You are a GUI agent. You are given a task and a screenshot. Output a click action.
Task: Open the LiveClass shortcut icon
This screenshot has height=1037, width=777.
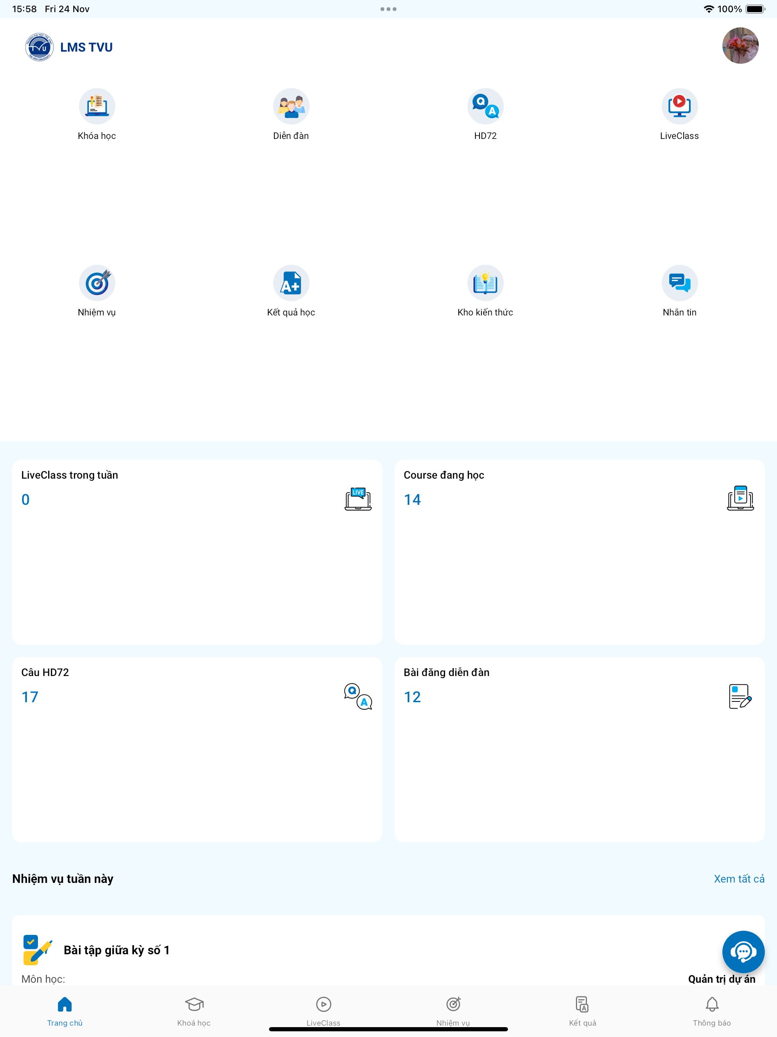click(x=679, y=106)
